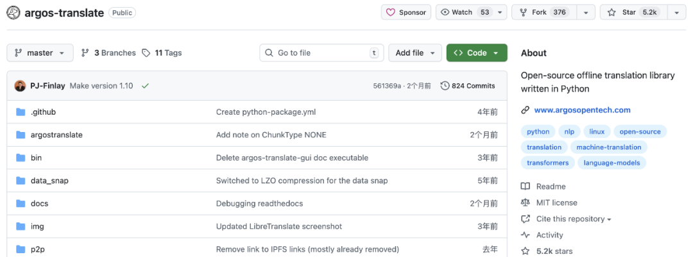Open the green Code dropdown
Screen dimensions: 693x257
477,53
